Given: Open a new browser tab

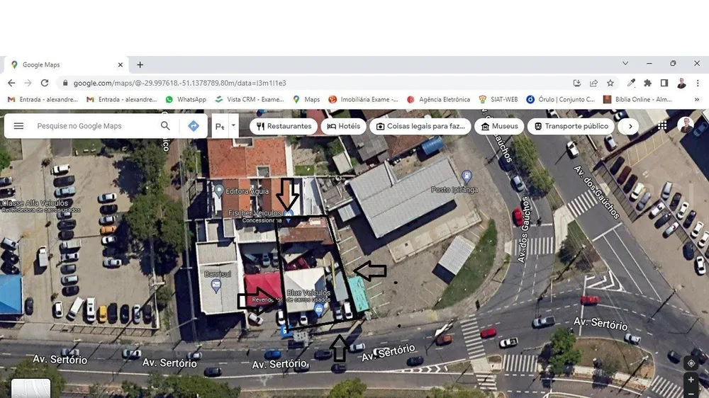Looking at the screenshot, I should pyautogui.click(x=140, y=64).
